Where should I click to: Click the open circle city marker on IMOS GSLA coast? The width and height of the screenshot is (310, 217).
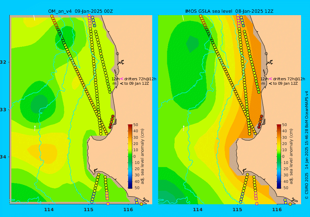(266, 54)
